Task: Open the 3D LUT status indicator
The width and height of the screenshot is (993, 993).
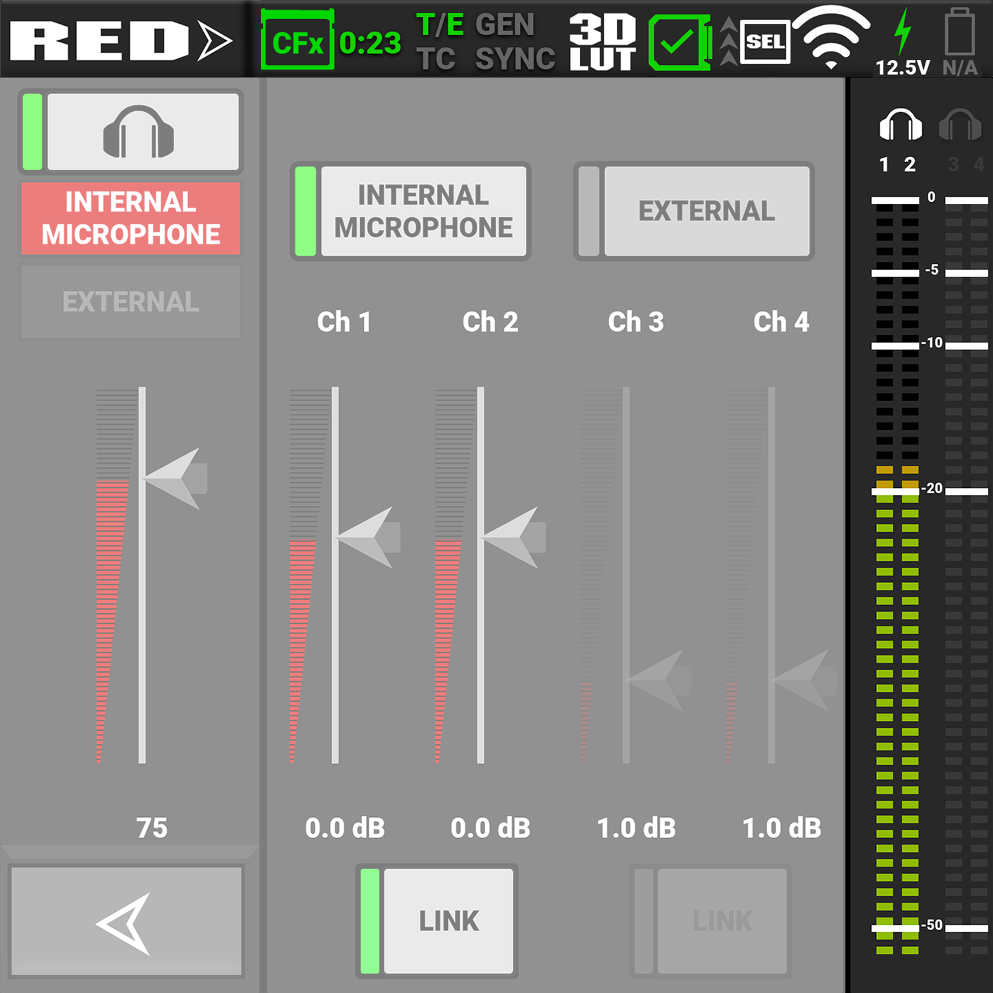Action: click(602, 42)
